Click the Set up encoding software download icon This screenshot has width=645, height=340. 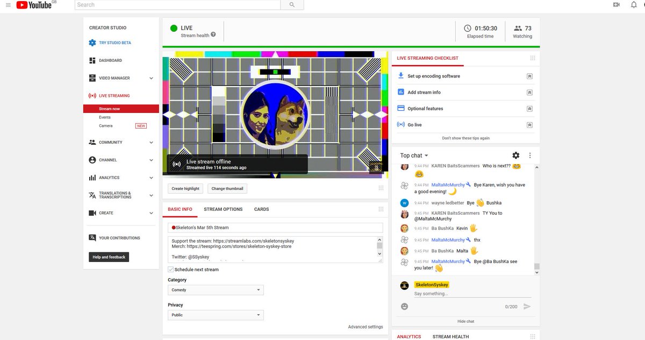click(400, 76)
